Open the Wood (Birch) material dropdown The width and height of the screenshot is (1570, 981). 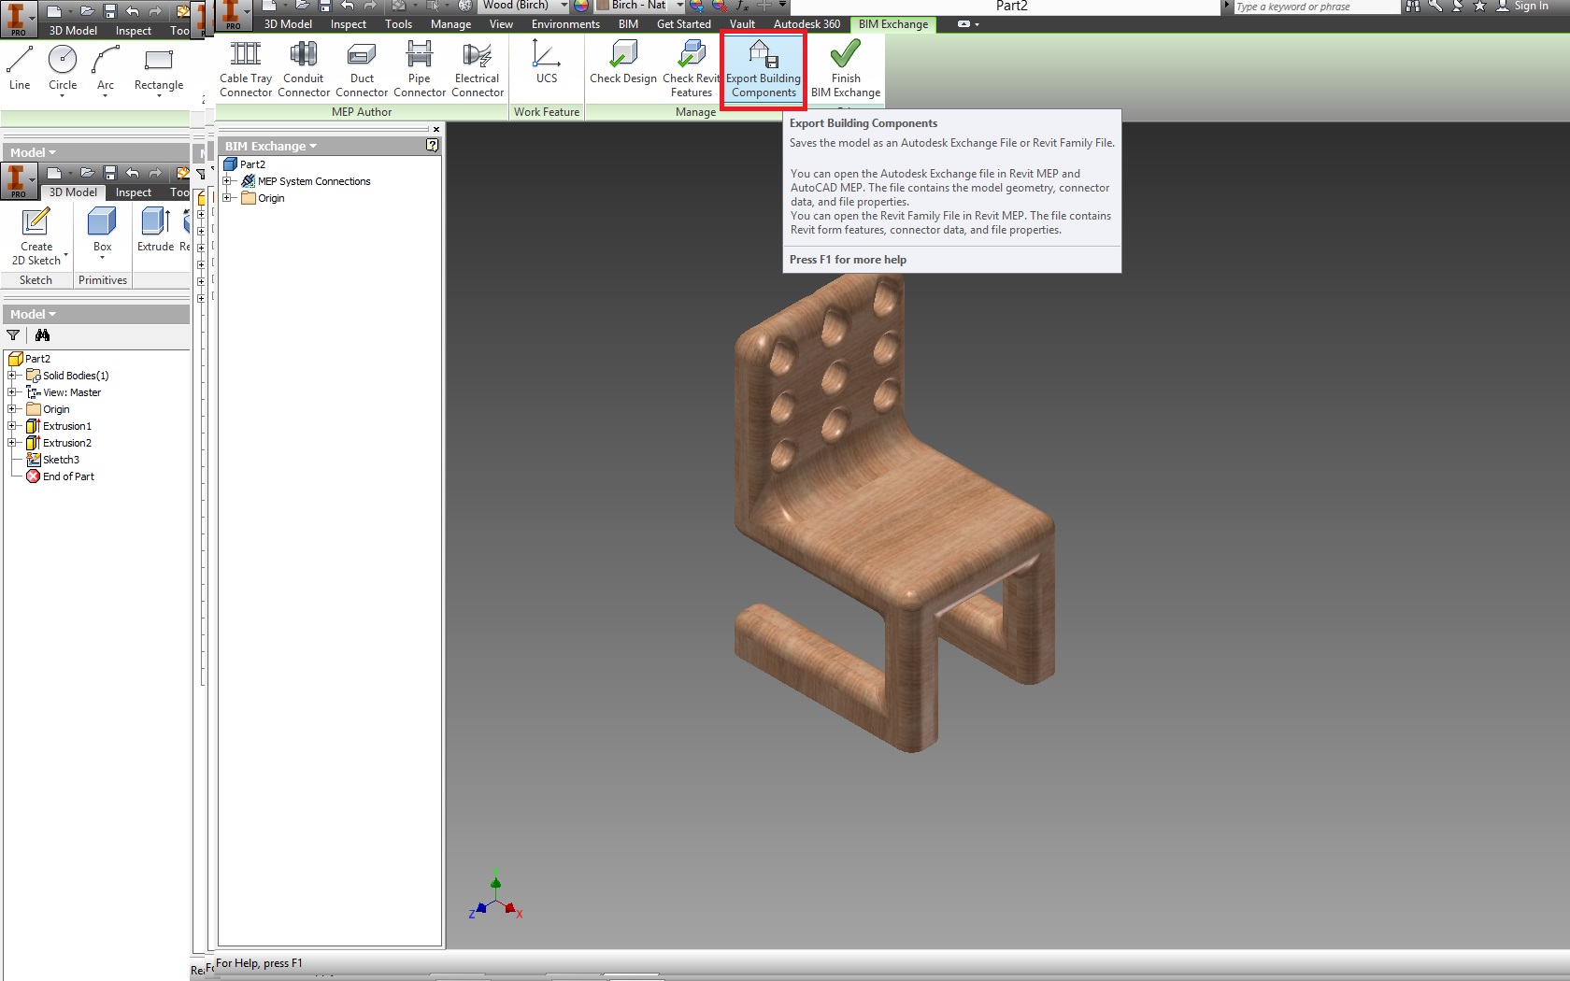(x=562, y=6)
